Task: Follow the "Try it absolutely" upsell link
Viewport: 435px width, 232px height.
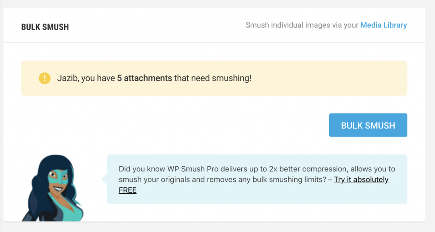Action: [361, 179]
